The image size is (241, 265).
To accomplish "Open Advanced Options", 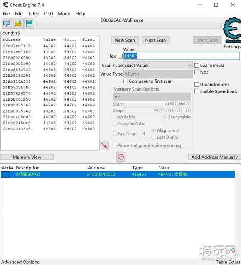I will tap(20, 262).
